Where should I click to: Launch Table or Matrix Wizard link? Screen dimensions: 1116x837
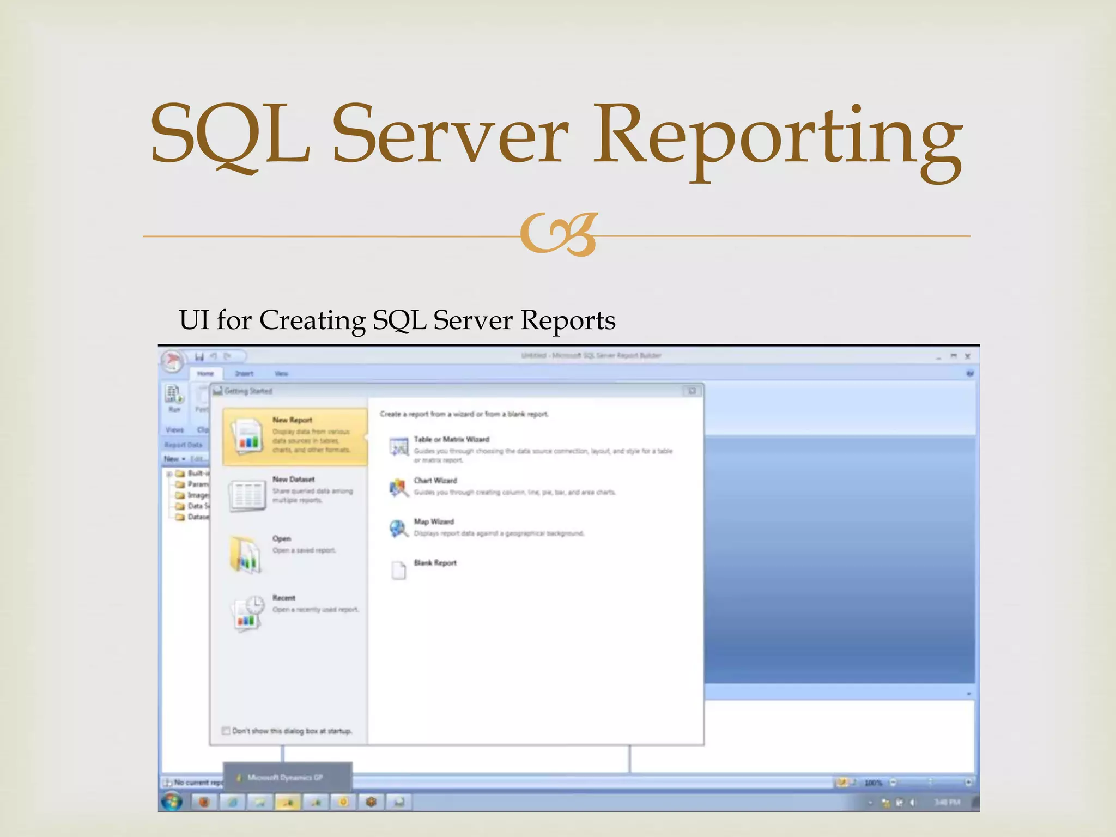click(452, 439)
